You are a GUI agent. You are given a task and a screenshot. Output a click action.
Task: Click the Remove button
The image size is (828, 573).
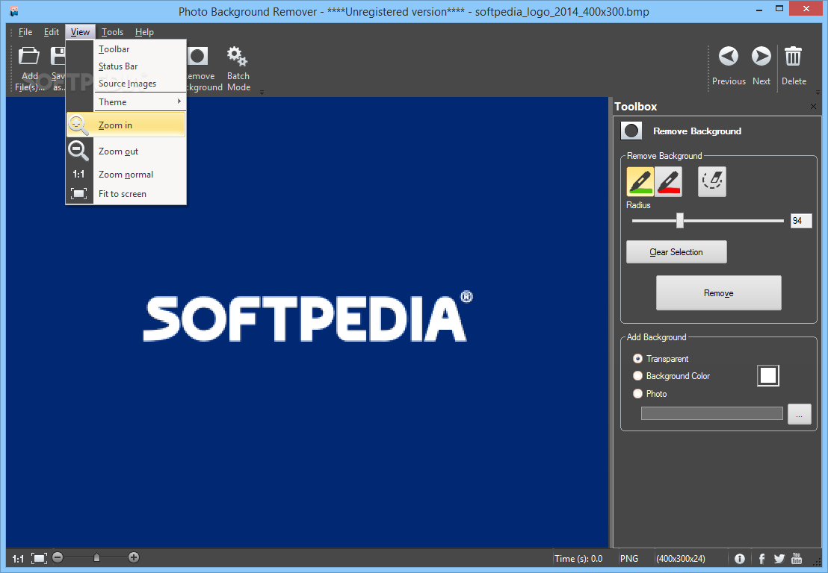click(719, 293)
